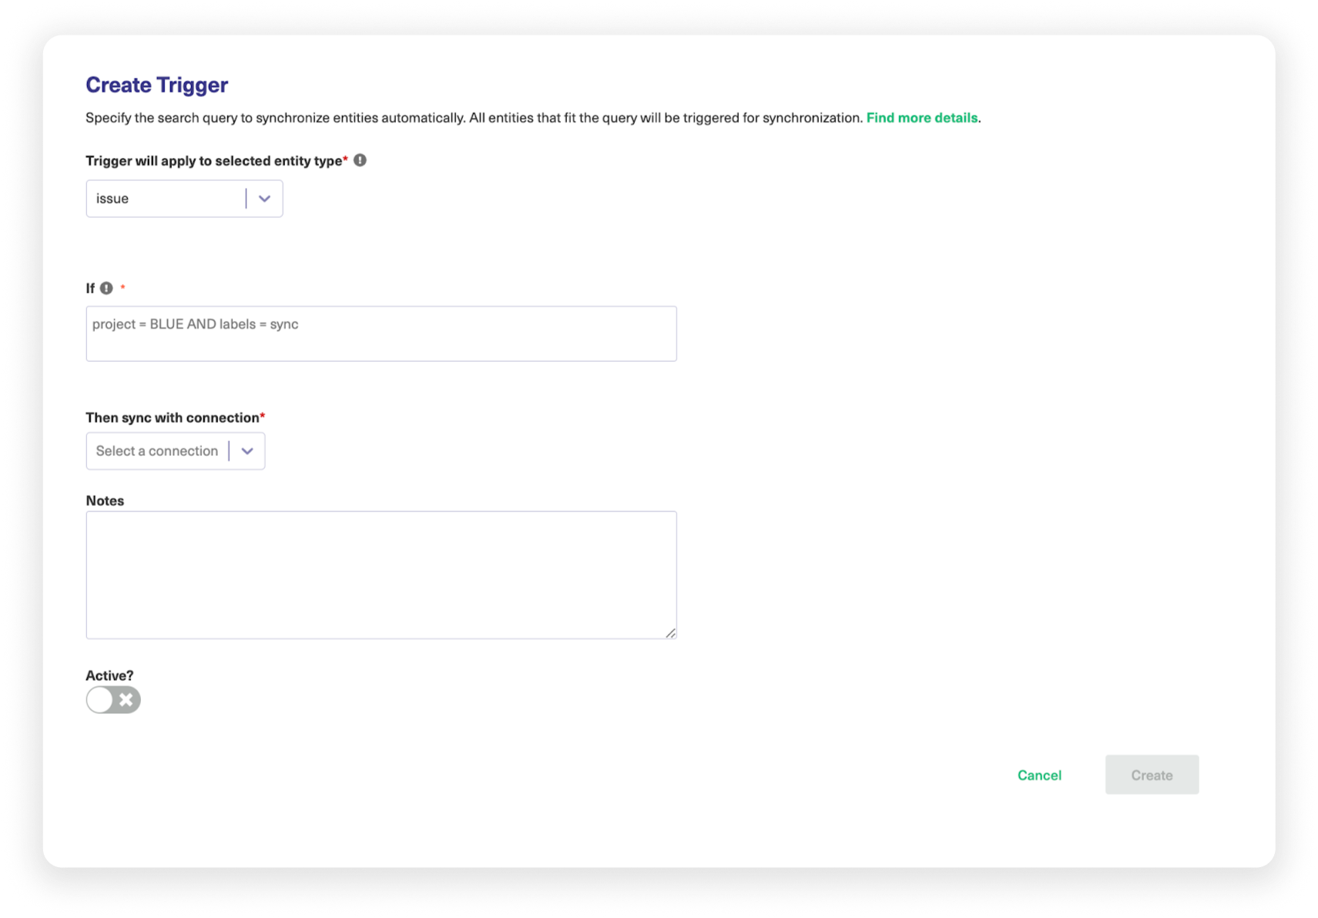Viewport: 1318px width, 918px height.
Task: Open the Select a connection dropdown
Action: [176, 451]
